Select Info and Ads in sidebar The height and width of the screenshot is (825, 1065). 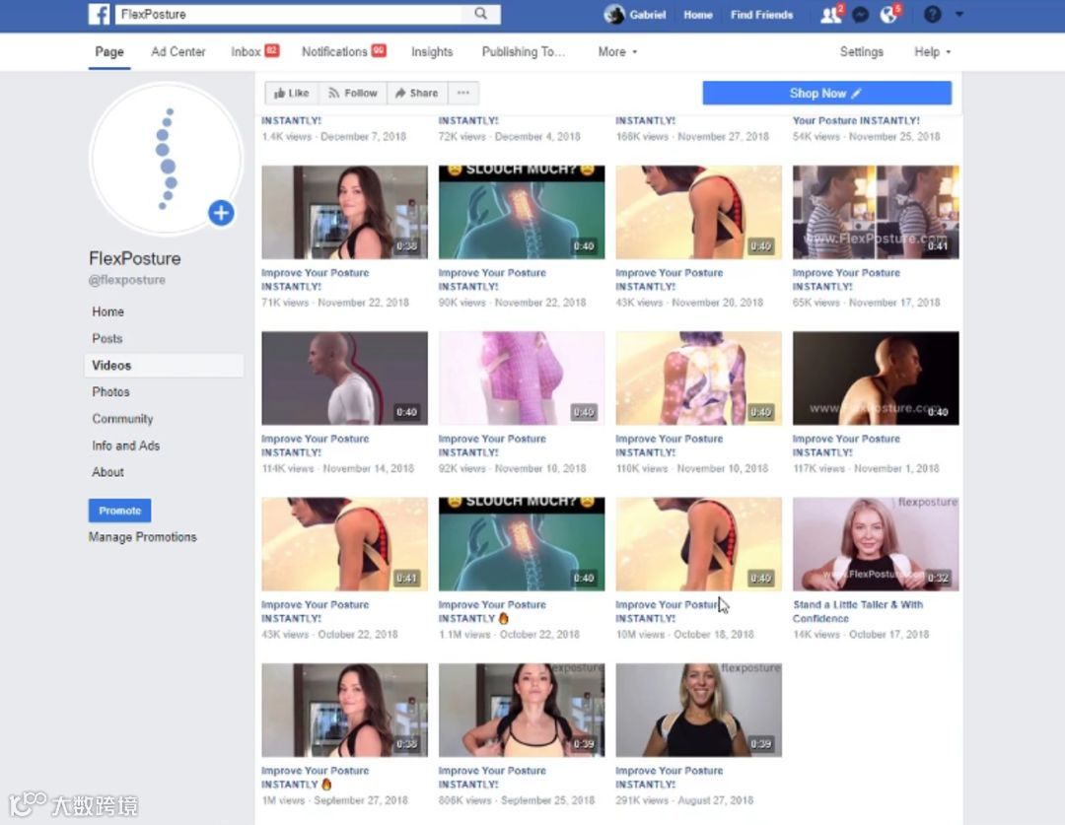125,446
